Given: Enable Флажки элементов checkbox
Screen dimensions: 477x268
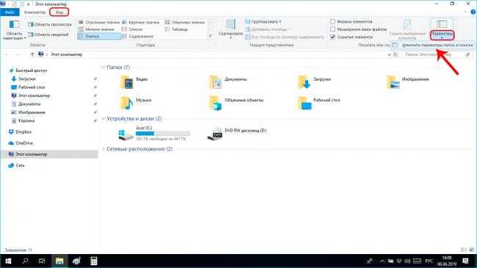Looking at the screenshot, I should (x=333, y=21).
